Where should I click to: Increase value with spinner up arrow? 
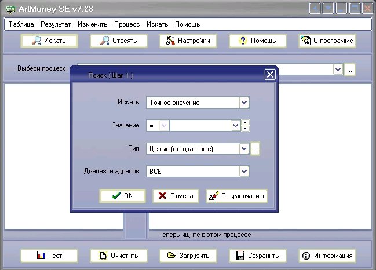245,122
